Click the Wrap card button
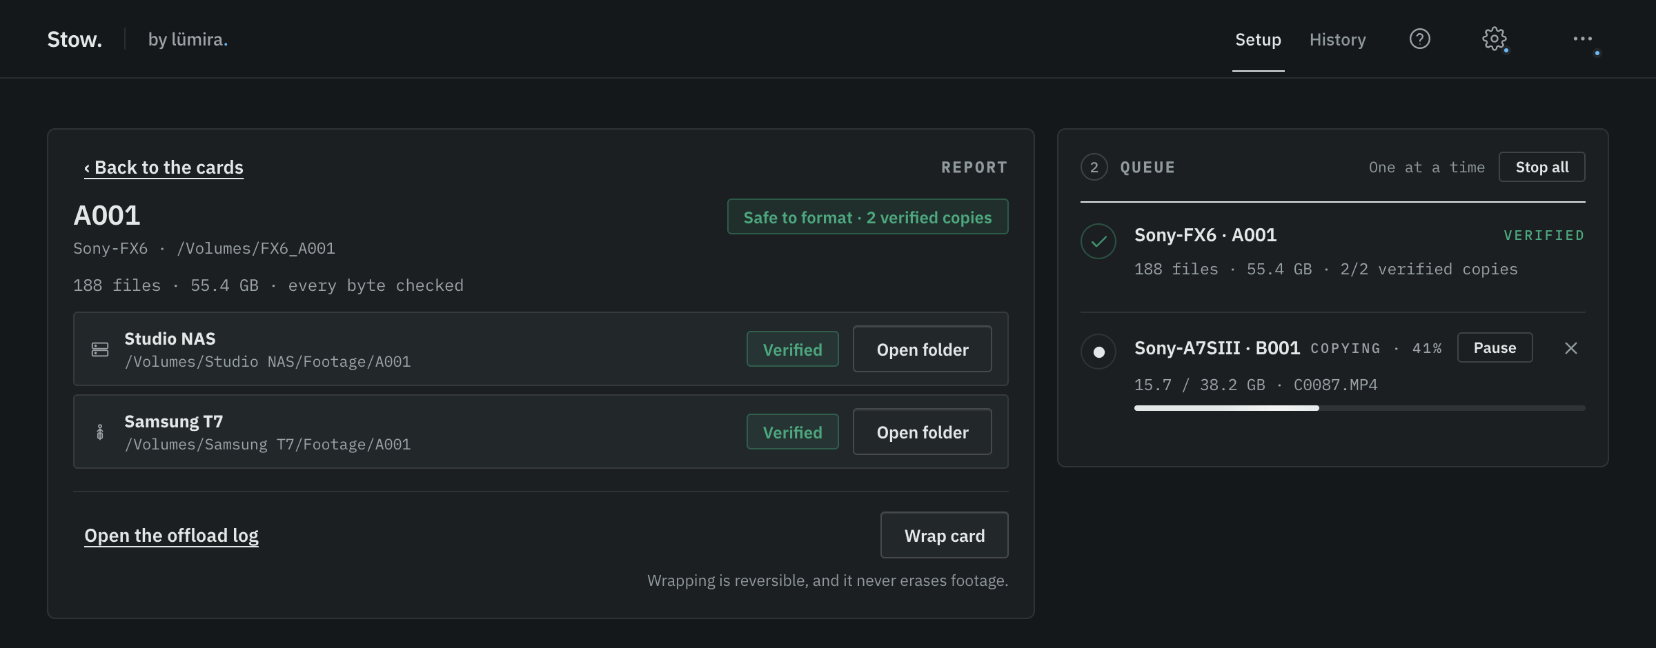 coord(944,535)
